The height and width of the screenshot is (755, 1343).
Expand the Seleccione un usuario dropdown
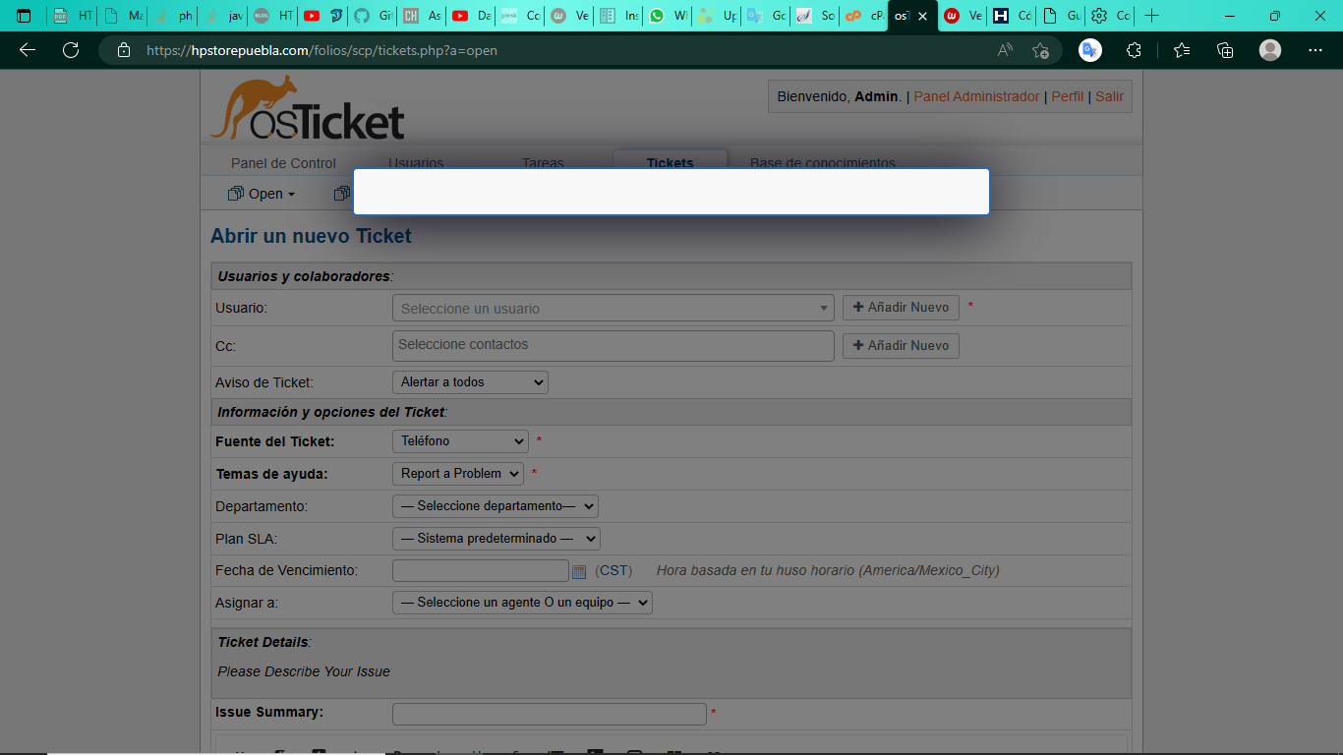613,309
